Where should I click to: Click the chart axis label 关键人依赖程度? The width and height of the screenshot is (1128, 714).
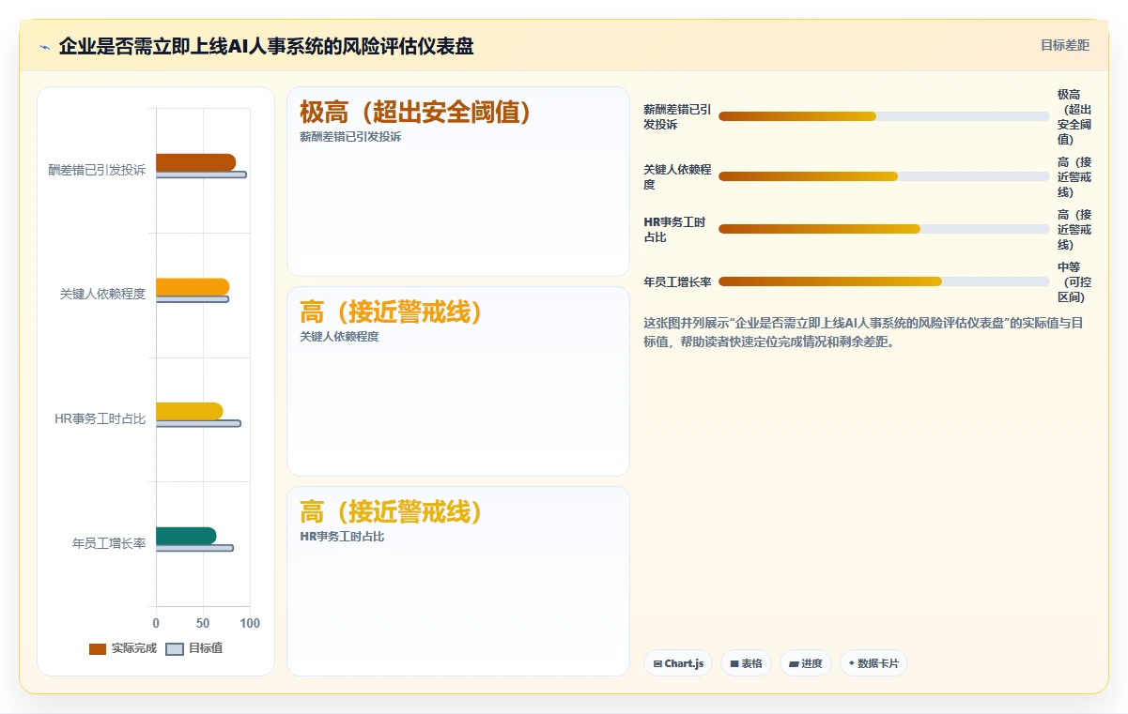102,295
